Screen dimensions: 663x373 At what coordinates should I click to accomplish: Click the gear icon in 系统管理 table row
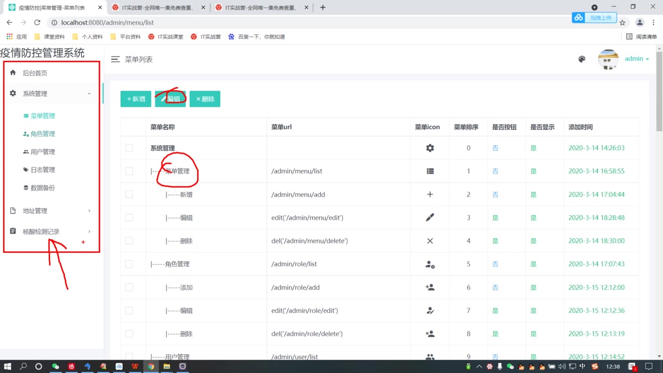(430, 148)
